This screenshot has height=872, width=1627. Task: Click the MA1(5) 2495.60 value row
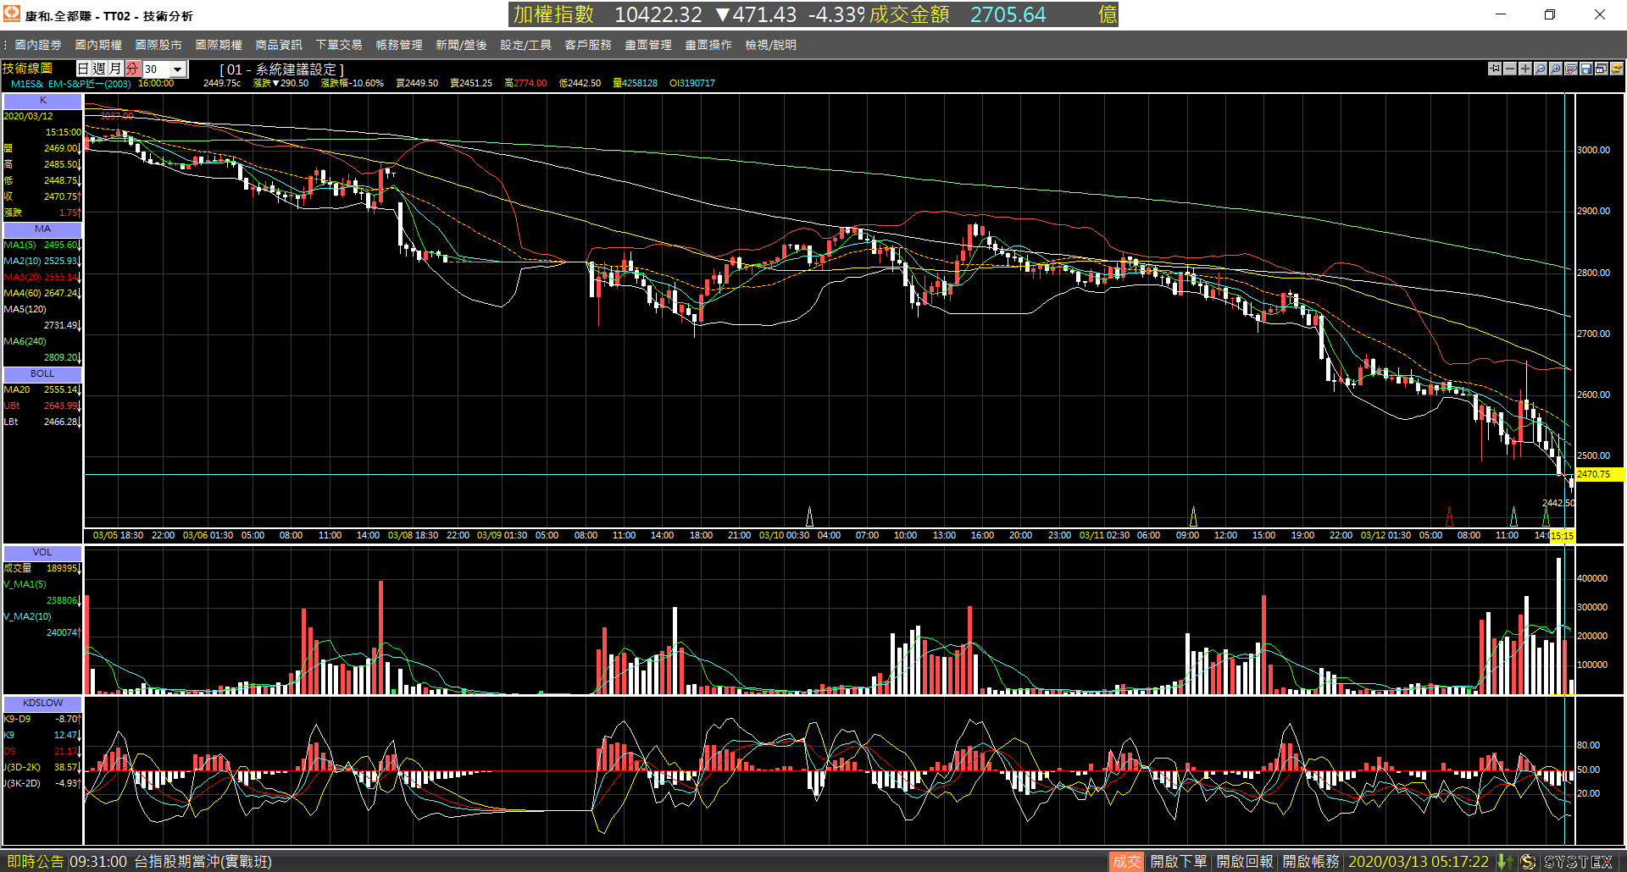tap(42, 246)
